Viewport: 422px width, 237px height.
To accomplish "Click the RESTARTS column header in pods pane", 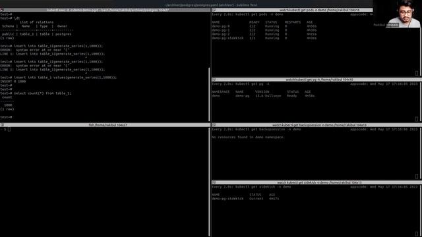I will coord(293,22).
